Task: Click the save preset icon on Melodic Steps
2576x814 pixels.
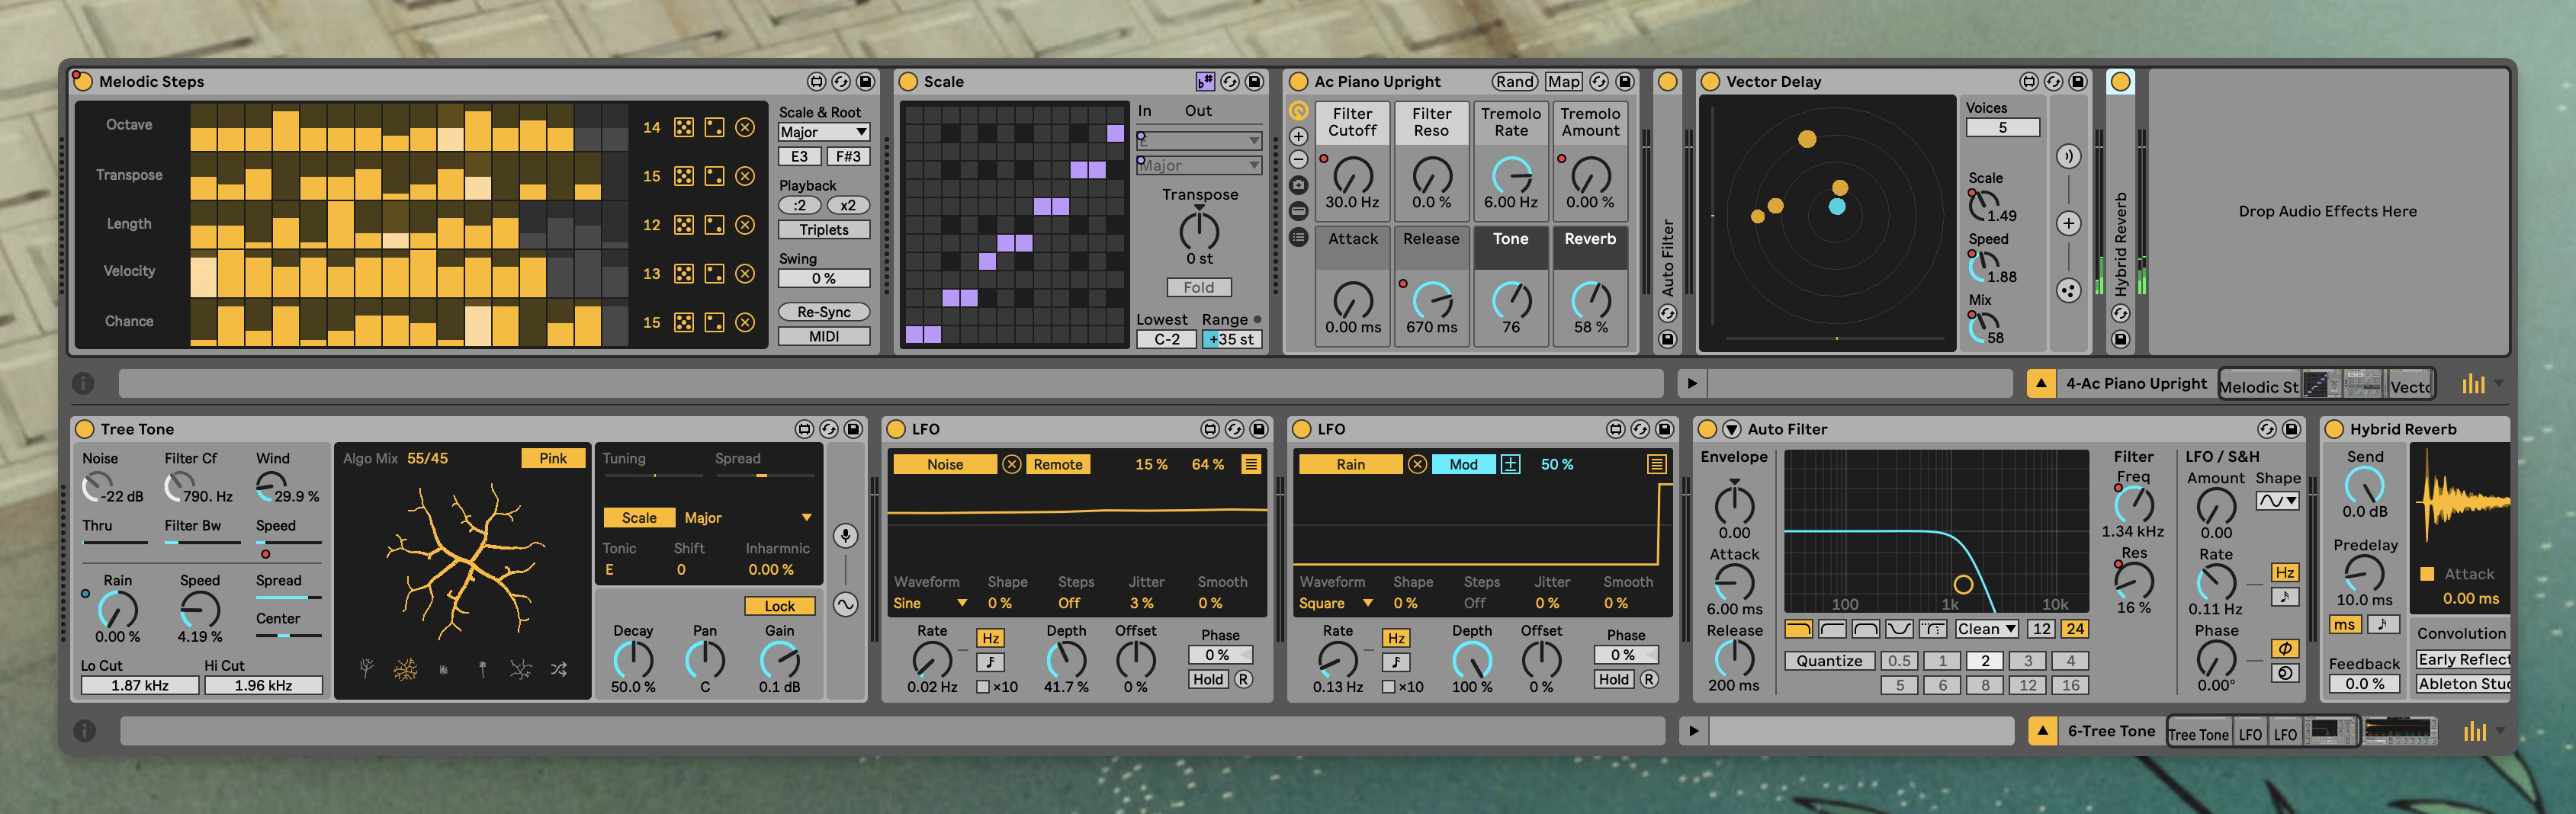Action: 866,81
